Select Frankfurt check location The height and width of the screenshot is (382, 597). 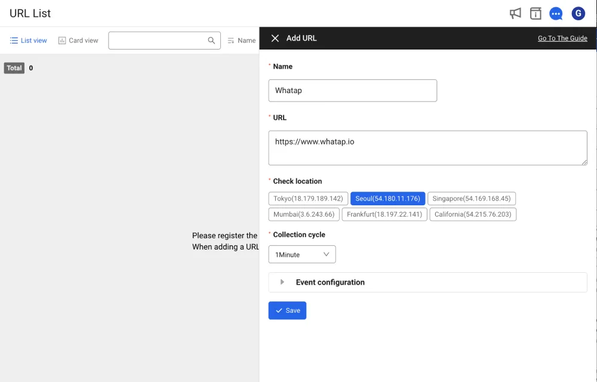click(x=384, y=214)
